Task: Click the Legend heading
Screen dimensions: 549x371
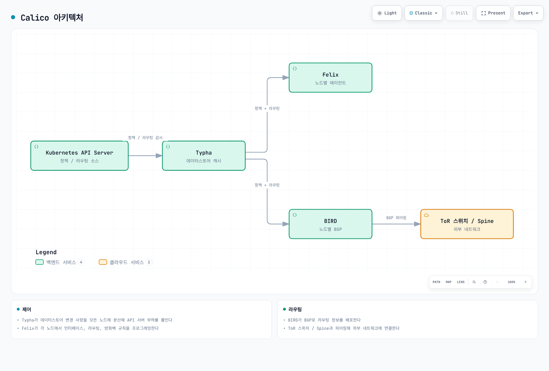Action: tap(46, 252)
